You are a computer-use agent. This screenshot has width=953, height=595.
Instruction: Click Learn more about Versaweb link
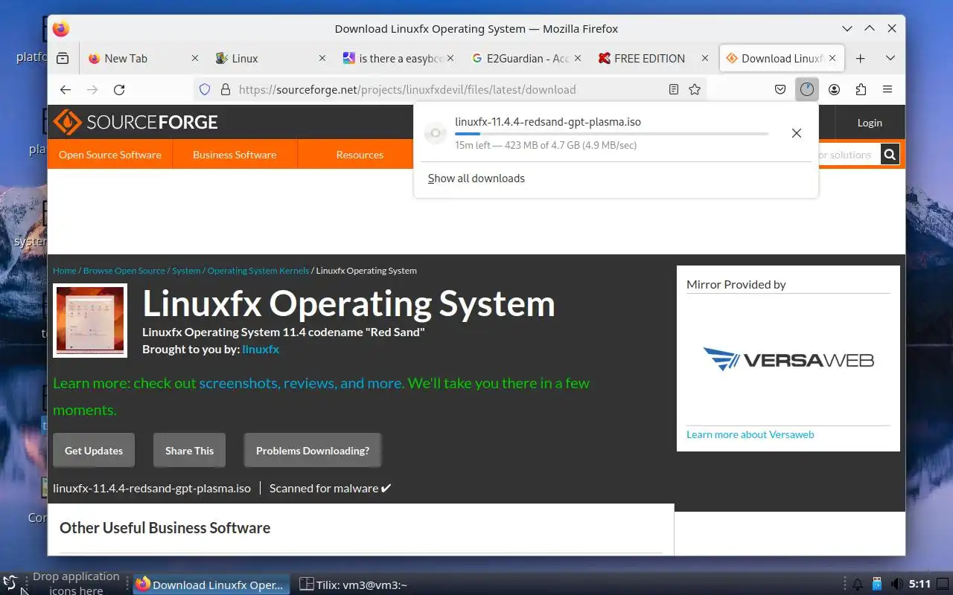pos(750,434)
